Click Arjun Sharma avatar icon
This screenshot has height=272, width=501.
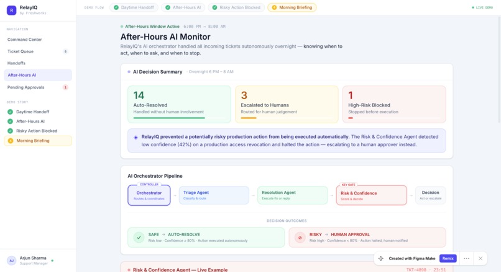click(x=12, y=260)
